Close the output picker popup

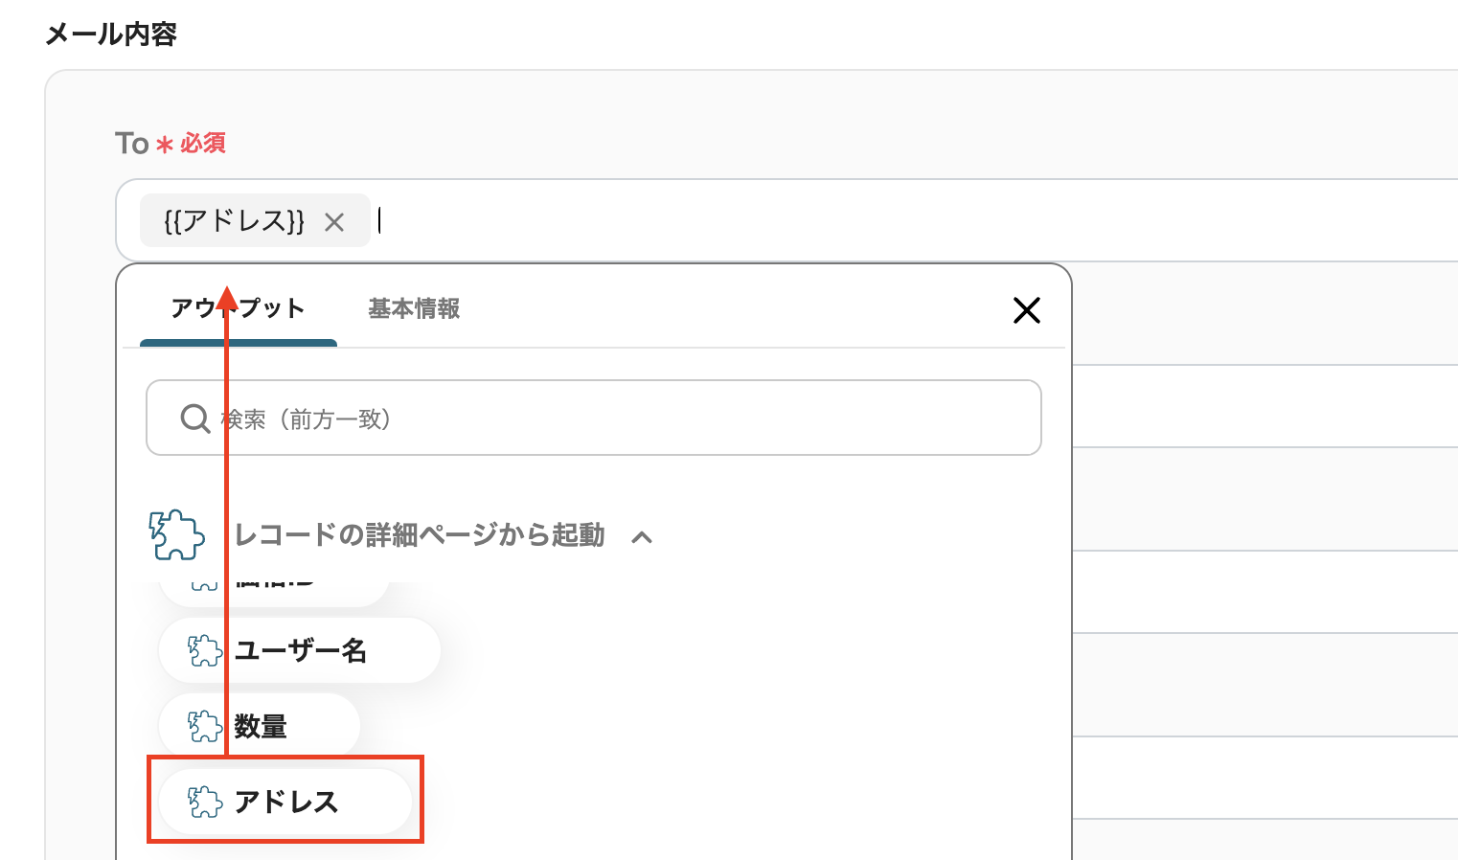click(1026, 310)
